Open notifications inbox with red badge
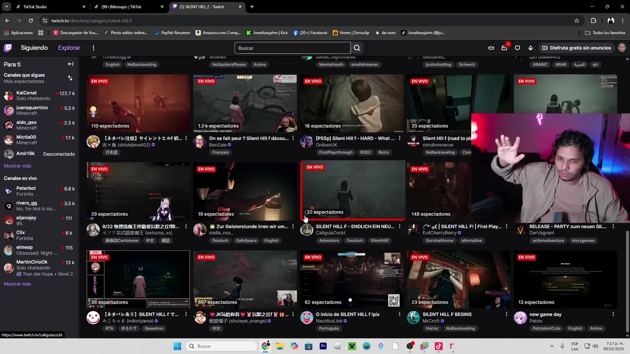The image size is (630, 354). (504, 48)
